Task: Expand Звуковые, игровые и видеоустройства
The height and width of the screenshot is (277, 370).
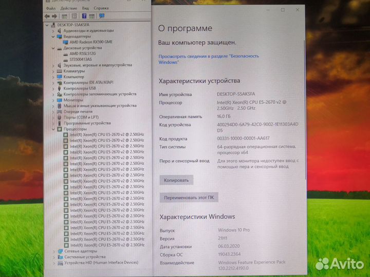Action: pos(53,66)
